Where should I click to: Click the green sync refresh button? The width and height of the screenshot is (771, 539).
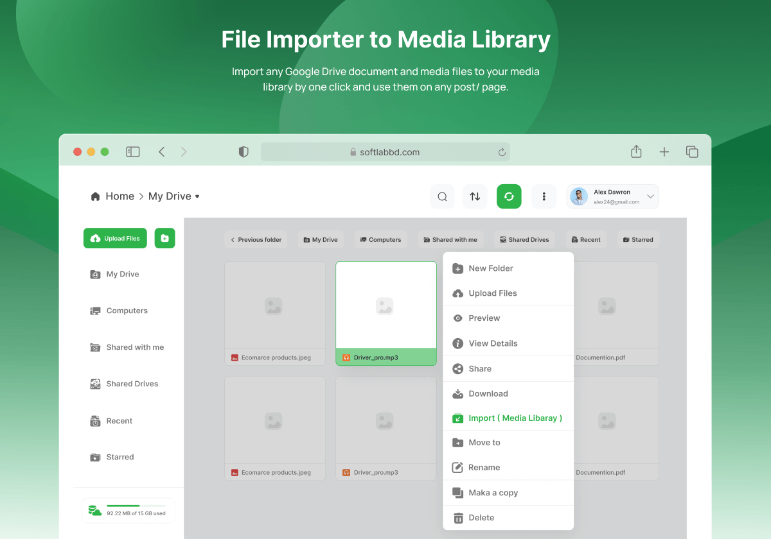click(509, 197)
